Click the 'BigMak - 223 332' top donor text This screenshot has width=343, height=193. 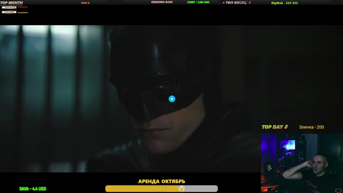[284, 3]
